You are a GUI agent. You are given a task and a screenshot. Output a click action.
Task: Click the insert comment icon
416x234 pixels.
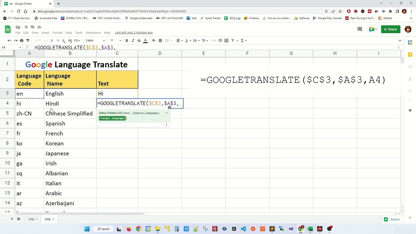pos(220,41)
